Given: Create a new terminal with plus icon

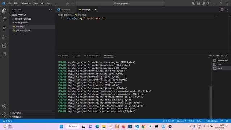Looking at the screenshot, I should 210,55.
